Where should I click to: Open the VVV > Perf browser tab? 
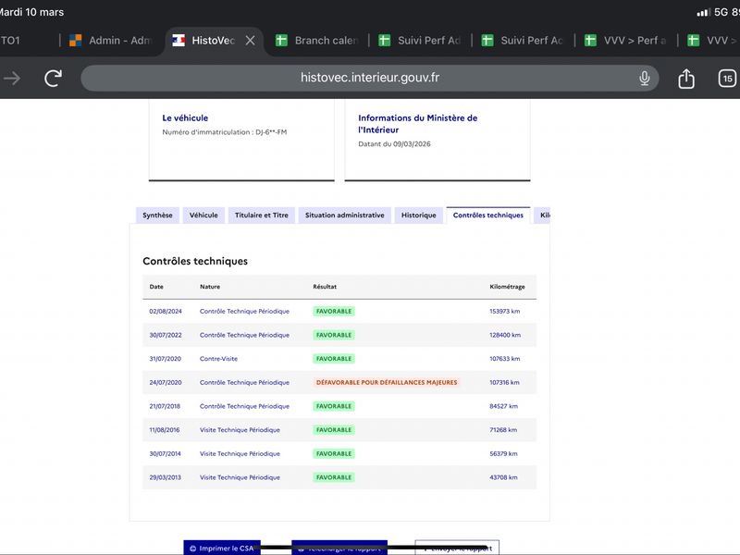[625, 41]
